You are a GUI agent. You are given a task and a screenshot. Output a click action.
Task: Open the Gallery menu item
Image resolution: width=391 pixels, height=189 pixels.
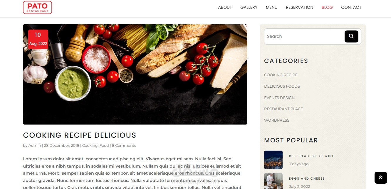click(249, 7)
